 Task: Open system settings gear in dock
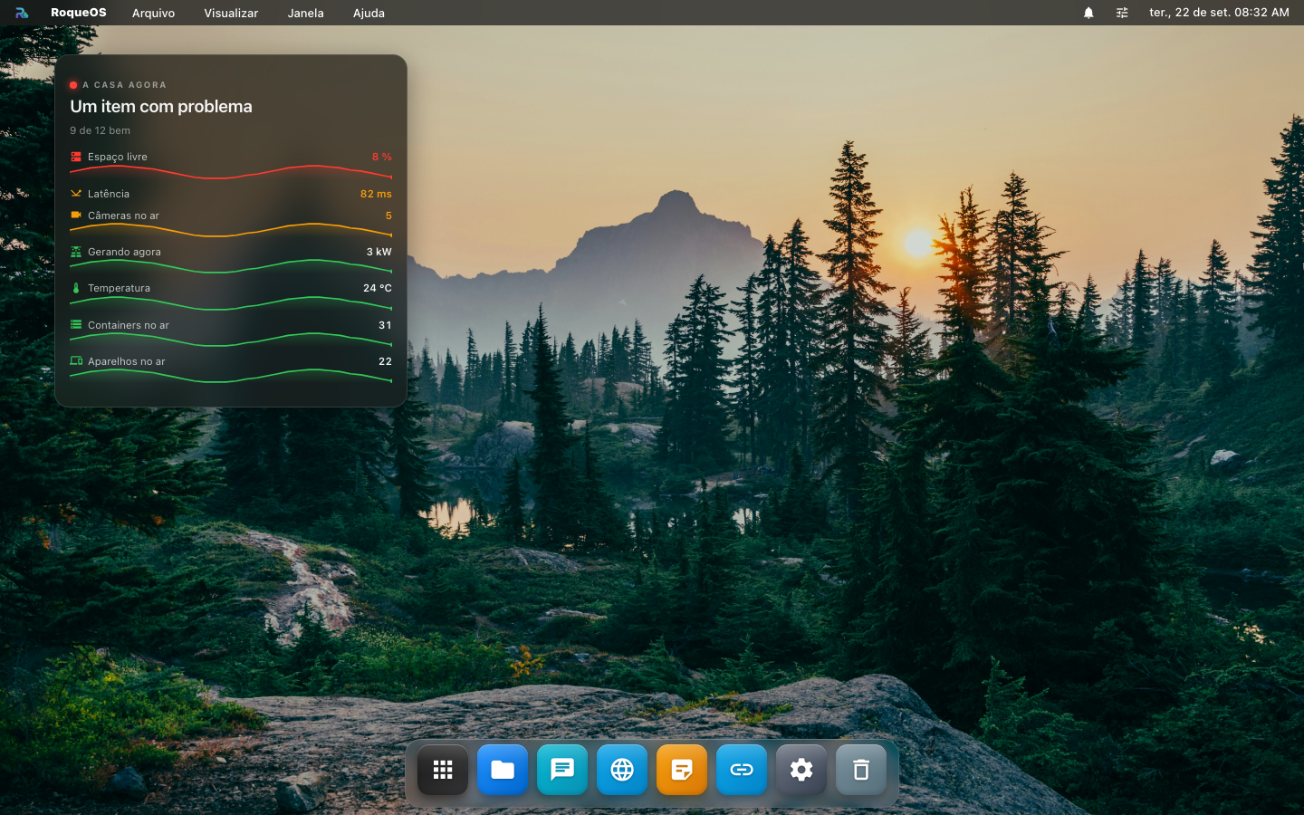coord(801,770)
